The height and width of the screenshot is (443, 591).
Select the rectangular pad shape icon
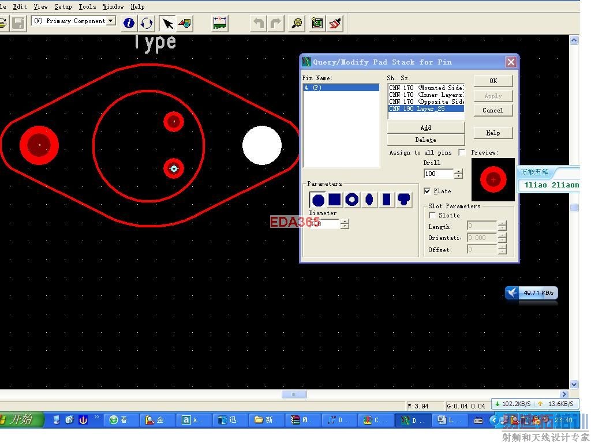386,200
